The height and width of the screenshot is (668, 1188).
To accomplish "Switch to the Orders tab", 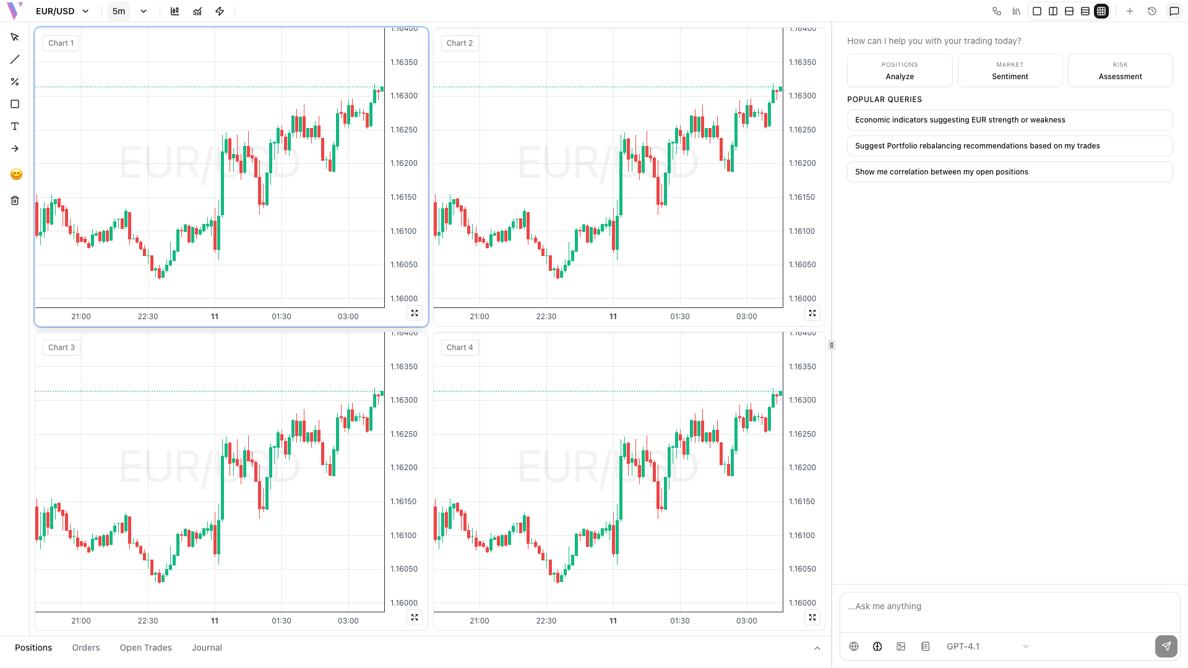I will tap(86, 648).
